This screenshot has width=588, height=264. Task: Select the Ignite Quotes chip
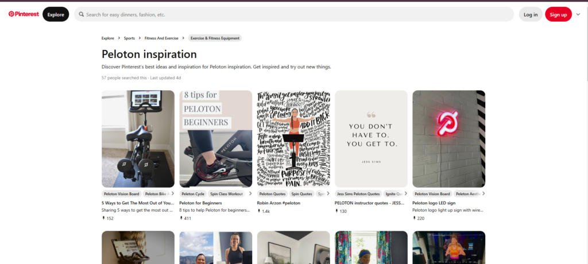(x=394, y=194)
